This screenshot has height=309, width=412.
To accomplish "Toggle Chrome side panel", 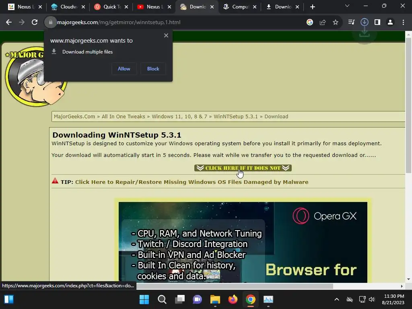I will click(377, 23).
